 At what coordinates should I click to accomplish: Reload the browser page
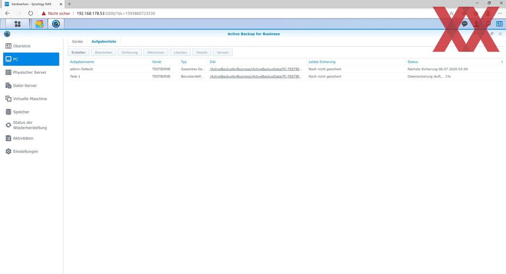pos(31,13)
